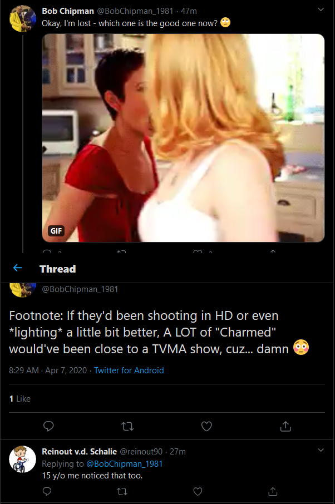
Task: Open Bob Chipman's profile avatar
Action: coord(22,18)
